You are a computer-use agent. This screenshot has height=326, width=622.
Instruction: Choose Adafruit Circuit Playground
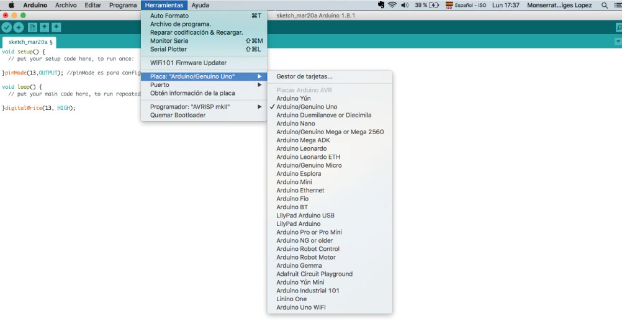(x=330, y=274)
